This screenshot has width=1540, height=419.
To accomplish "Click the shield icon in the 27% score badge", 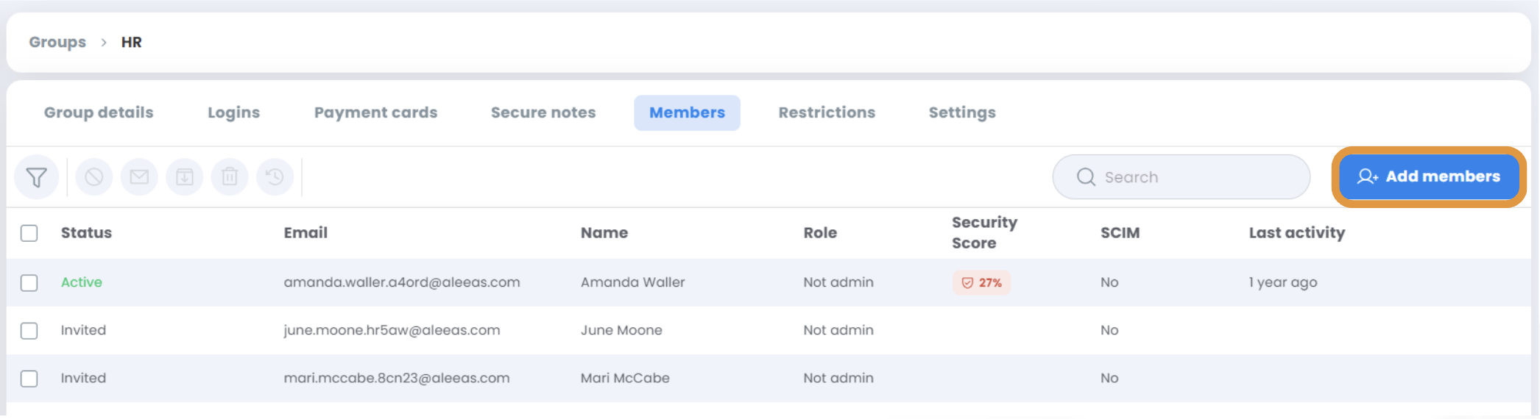I will click(967, 283).
